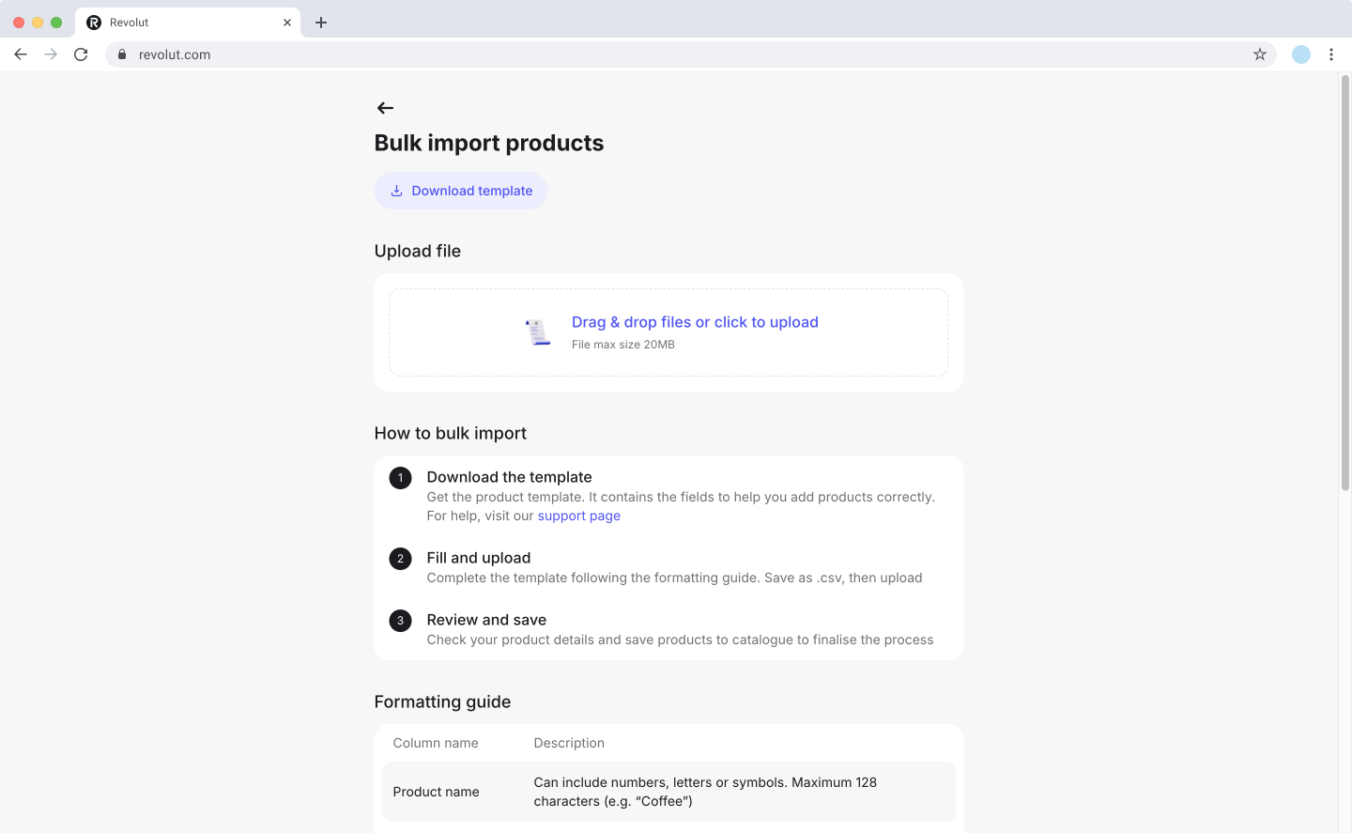Image resolution: width=1352 pixels, height=833 pixels.
Task: Open the Chrome three-dot menu
Action: pos(1331,54)
